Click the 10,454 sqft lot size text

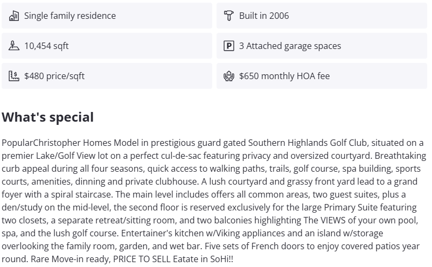click(x=46, y=46)
